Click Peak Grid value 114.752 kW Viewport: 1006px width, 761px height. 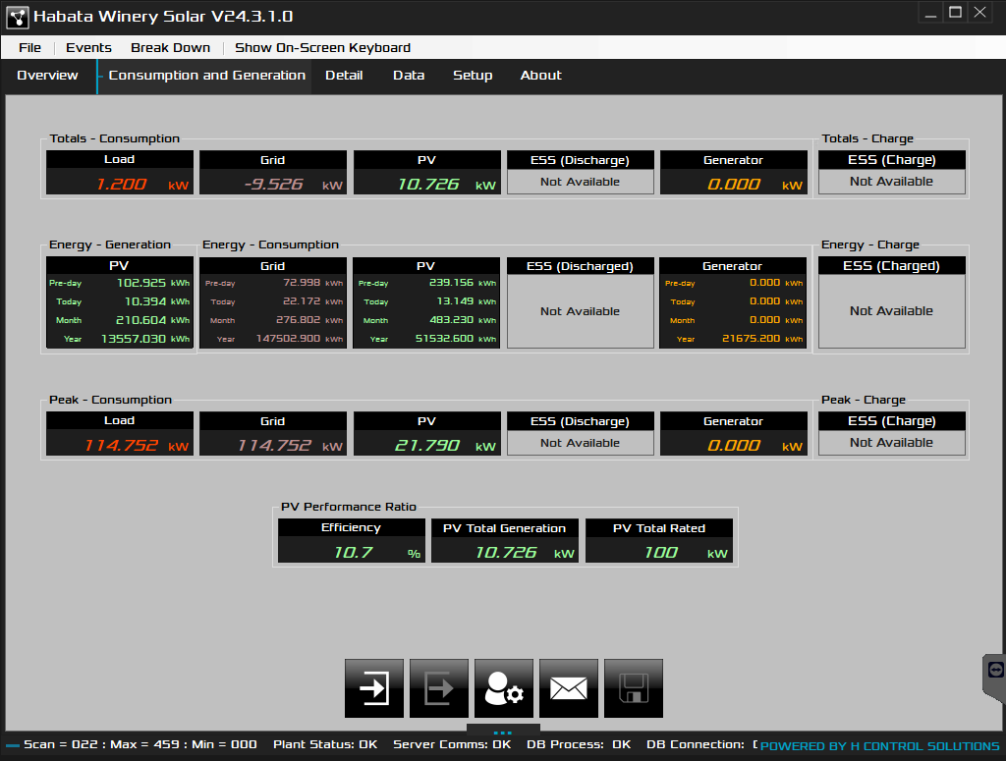[273, 444]
